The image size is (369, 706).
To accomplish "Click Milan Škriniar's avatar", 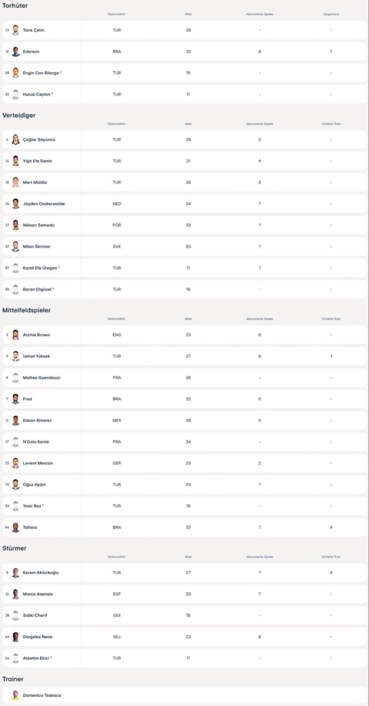I will pyautogui.click(x=16, y=247).
